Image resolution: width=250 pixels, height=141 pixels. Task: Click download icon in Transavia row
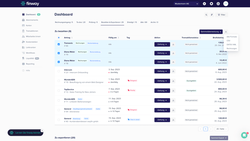(173, 44)
